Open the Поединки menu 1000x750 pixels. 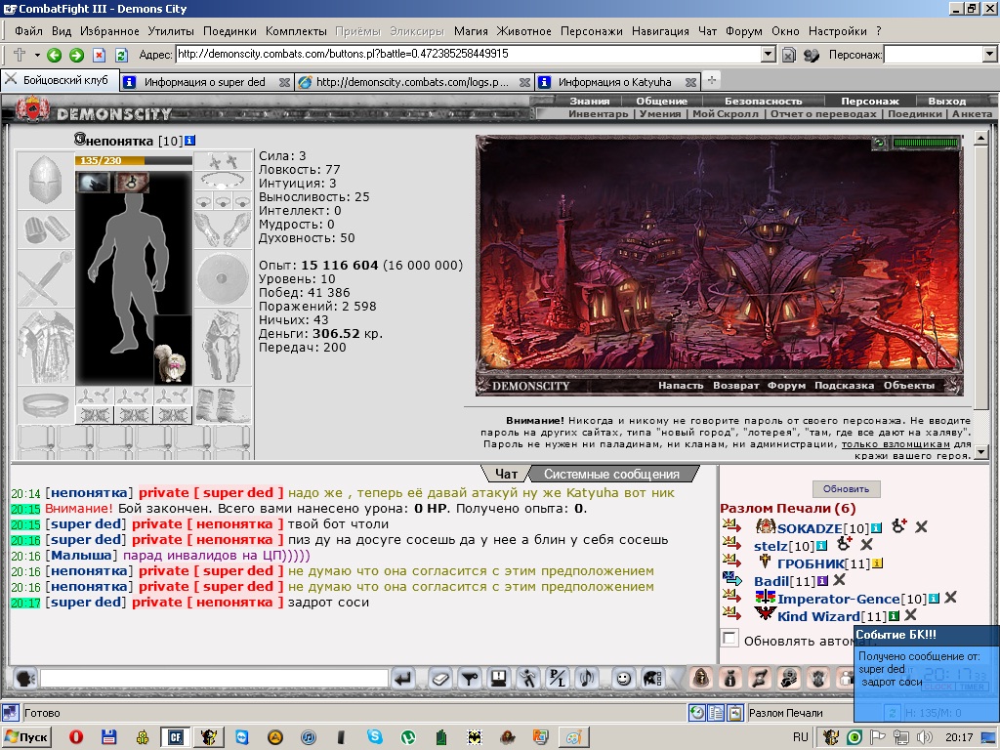click(229, 31)
